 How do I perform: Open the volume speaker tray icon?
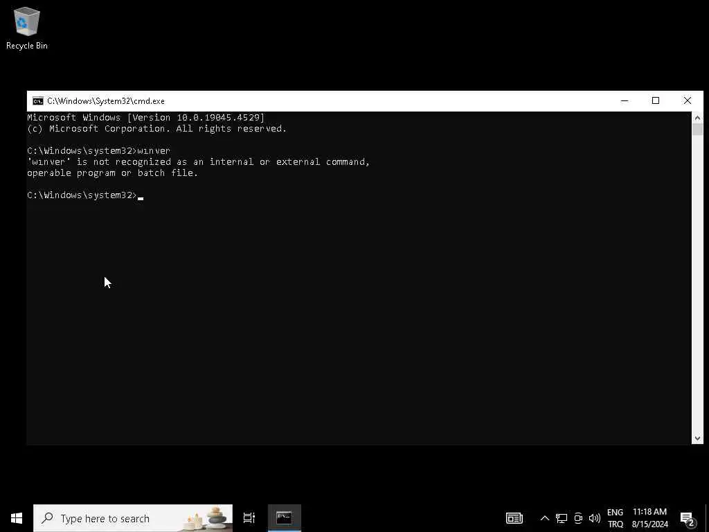(x=594, y=518)
